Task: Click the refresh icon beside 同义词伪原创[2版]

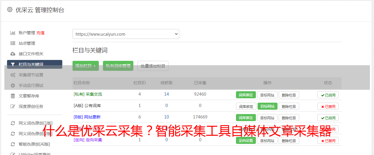Action: point(13,134)
